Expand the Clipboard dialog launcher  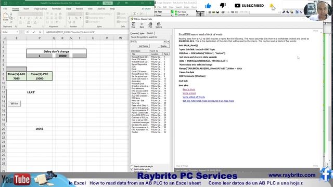click(x=16, y=26)
